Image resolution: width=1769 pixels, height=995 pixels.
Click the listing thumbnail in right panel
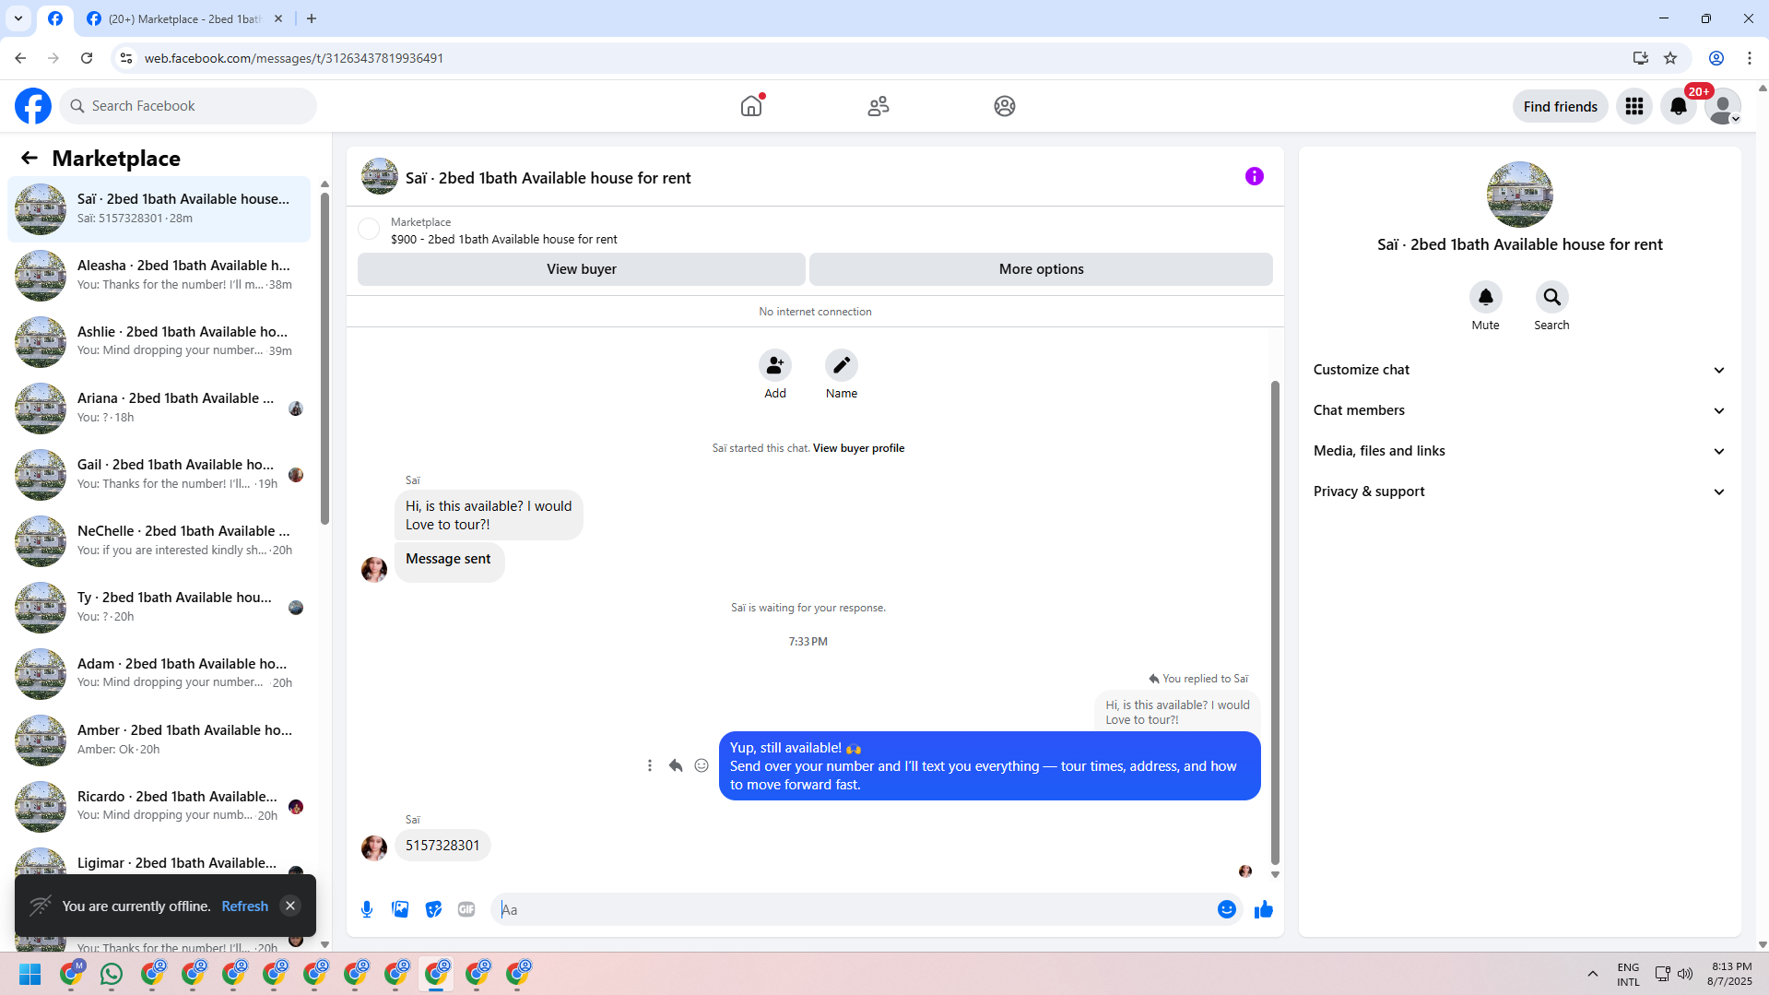click(1519, 195)
